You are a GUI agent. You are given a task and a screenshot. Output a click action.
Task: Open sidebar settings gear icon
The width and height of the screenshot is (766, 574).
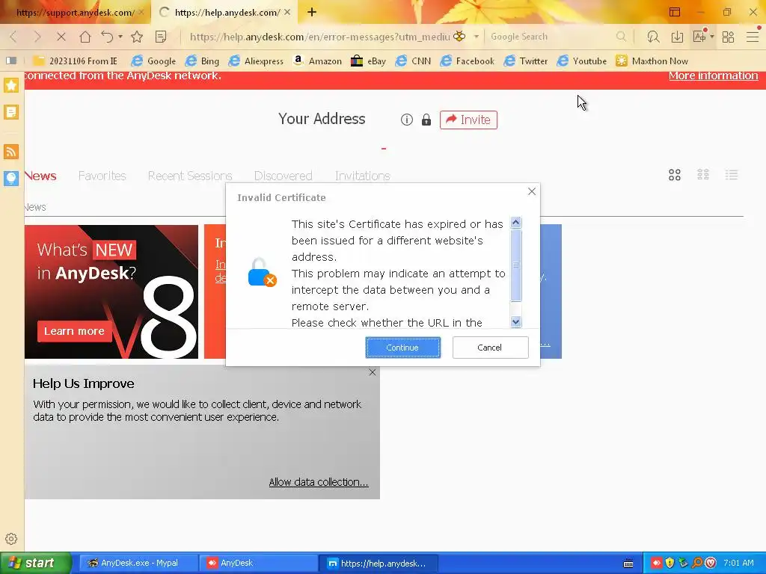[x=11, y=539]
